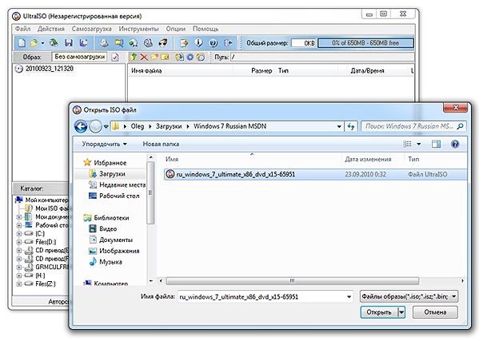Expand the Files(Z:) tree node
This screenshot has width=483, height=341.
click(x=18, y=284)
